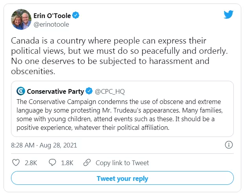
Task: Open Erin O'Toole's profile photo
Action: [x=21, y=20]
